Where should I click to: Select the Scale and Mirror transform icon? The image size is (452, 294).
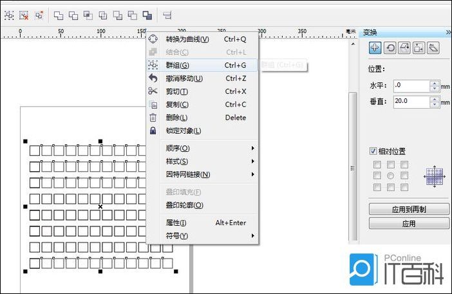[404, 48]
